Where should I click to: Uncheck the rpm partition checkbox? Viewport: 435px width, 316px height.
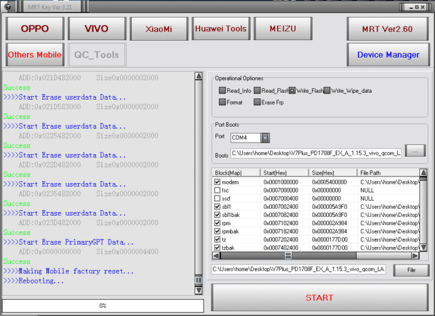coord(217,223)
